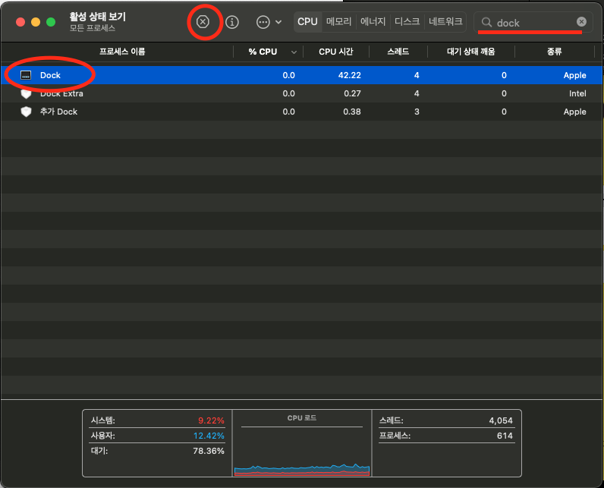Open the process info (i) icon

tap(232, 22)
